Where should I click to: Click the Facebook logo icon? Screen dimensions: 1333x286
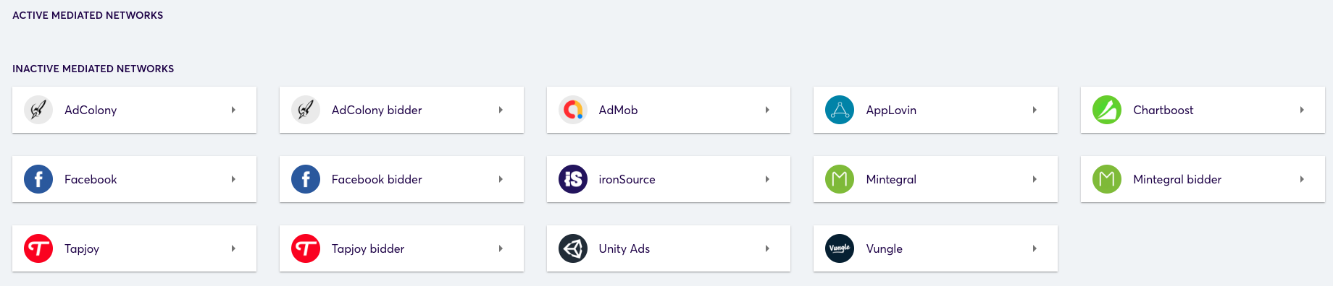(x=38, y=179)
